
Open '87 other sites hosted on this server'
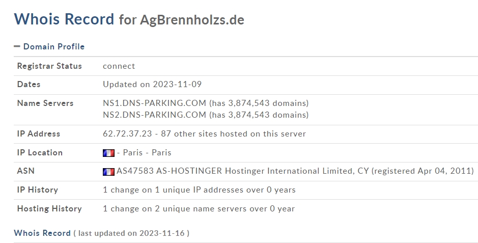pyautogui.click(x=233, y=133)
